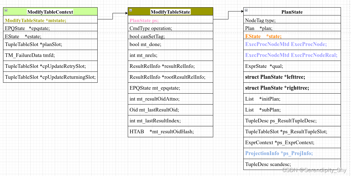
Task: Select the row 'ExecProcNodeMtd ExecProcNodeReal;'
Action: (x=292, y=55)
